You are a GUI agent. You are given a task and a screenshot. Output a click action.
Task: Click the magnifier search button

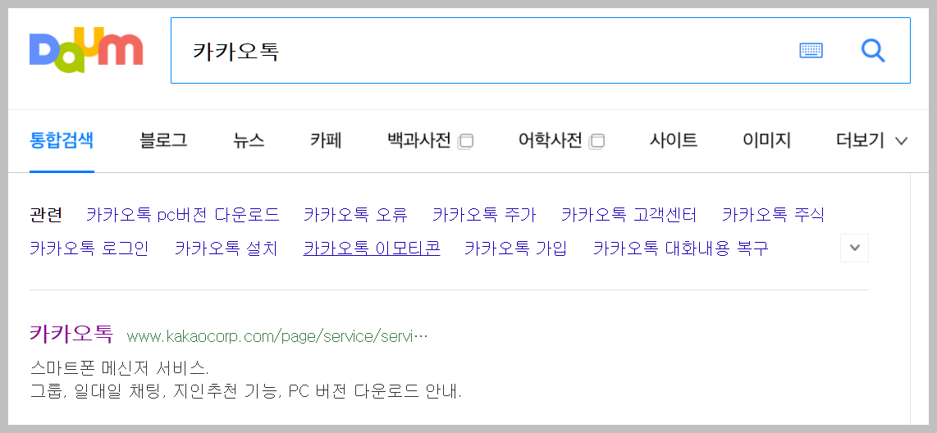pos(873,51)
